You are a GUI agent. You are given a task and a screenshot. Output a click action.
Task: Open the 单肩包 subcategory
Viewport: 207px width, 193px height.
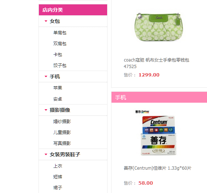60,32
